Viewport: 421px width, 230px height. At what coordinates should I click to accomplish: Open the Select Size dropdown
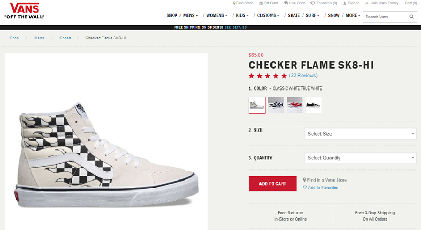pyautogui.click(x=360, y=134)
